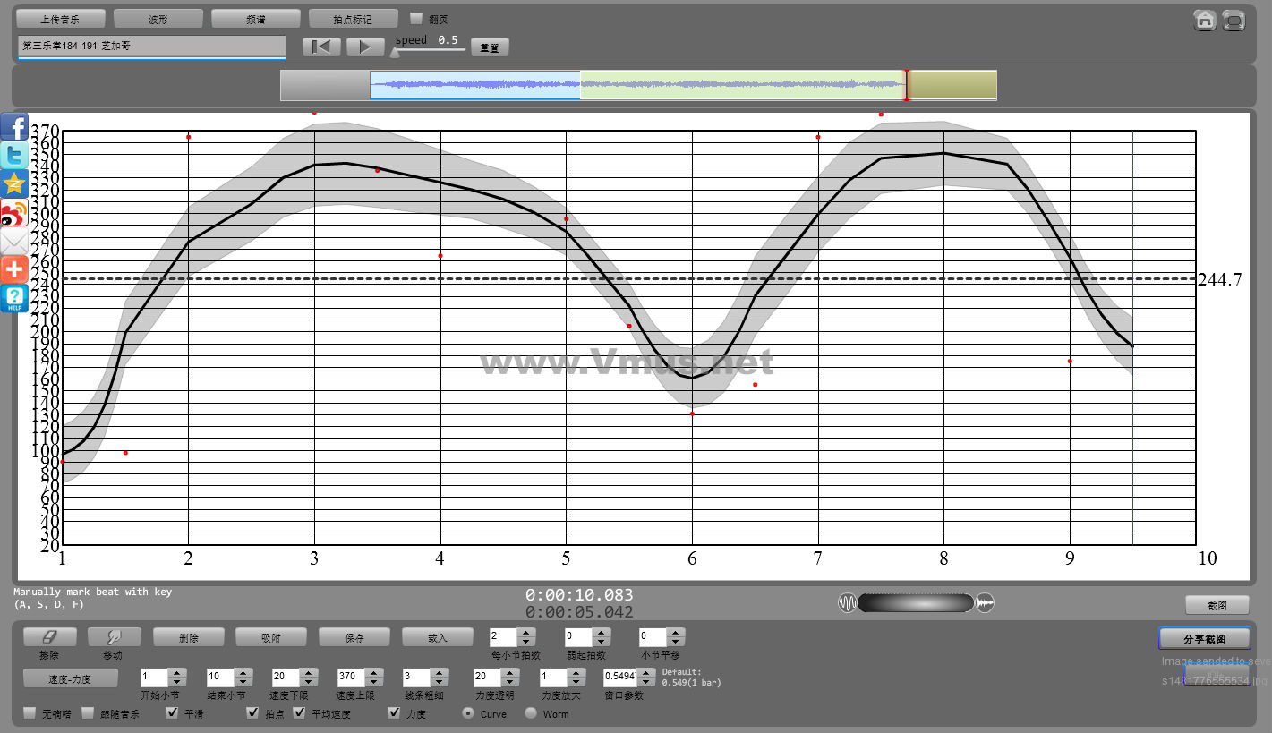Click the 保存 save button
1272x733 pixels.
tap(354, 637)
